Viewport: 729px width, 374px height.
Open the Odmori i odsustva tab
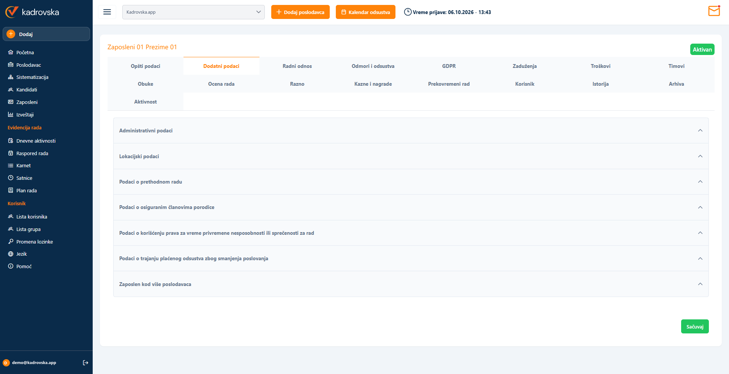click(x=373, y=66)
